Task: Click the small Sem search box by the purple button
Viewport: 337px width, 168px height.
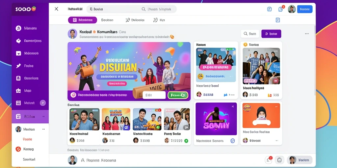Action: (250, 34)
